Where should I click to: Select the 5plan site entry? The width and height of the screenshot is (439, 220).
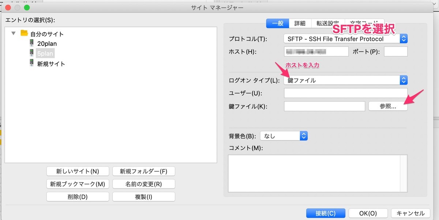45,53
